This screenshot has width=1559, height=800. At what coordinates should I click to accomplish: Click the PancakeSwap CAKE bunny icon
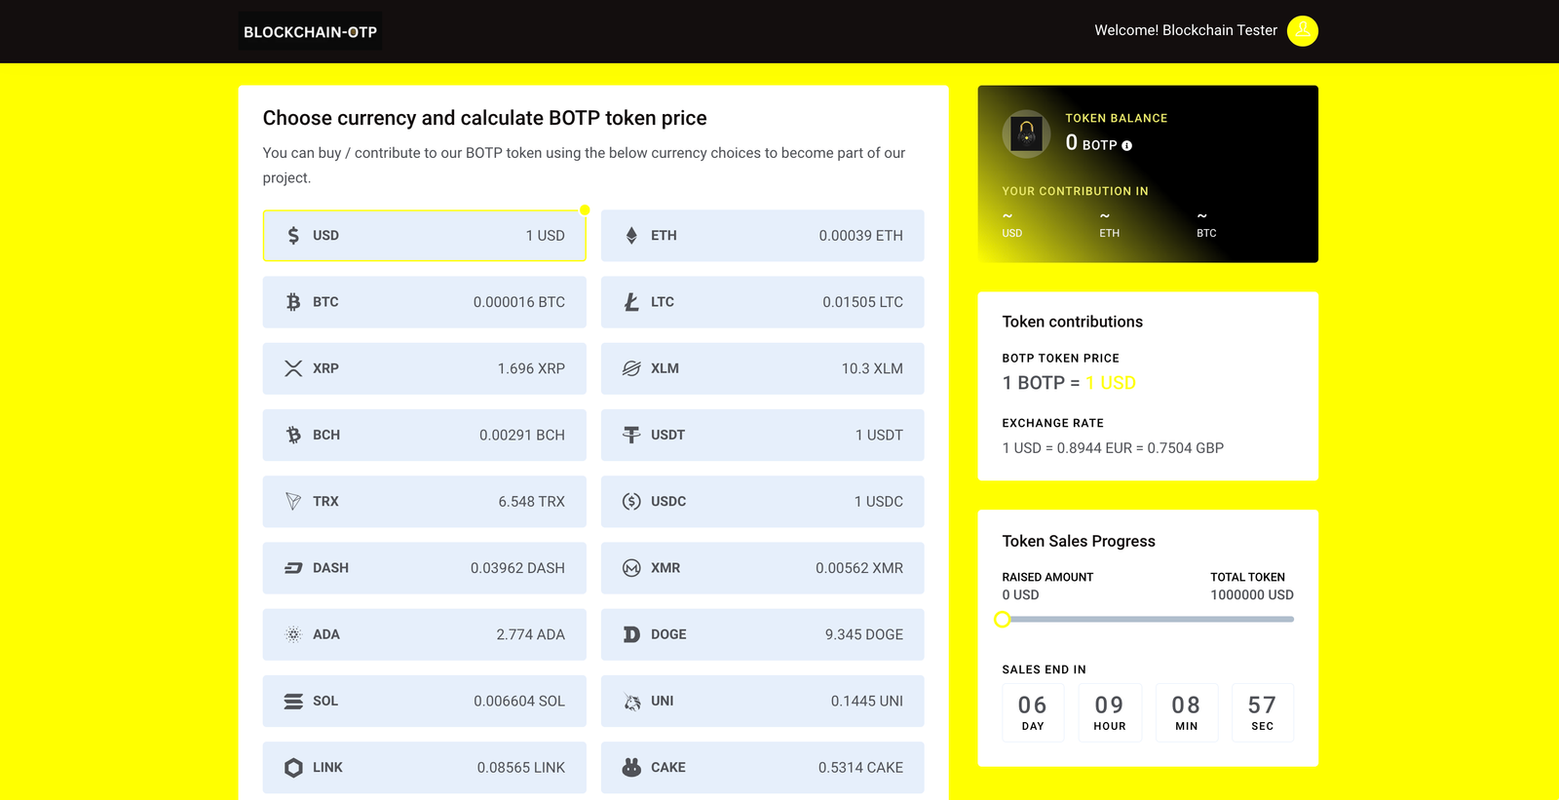[x=631, y=768]
